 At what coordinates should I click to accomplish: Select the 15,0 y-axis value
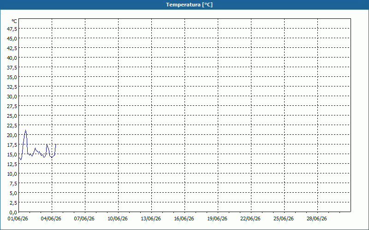[x=12, y=155]
